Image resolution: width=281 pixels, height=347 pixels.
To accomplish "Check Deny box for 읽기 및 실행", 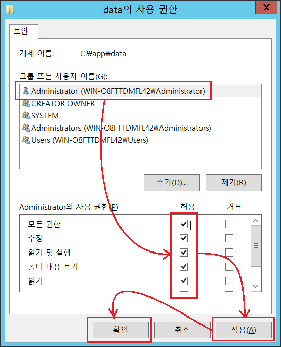I will point(229,253).
